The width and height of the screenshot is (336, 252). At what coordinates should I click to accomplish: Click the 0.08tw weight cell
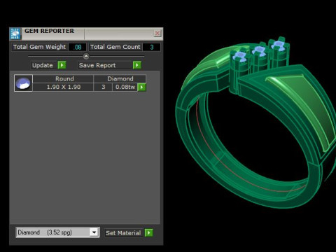click(125, 87)
